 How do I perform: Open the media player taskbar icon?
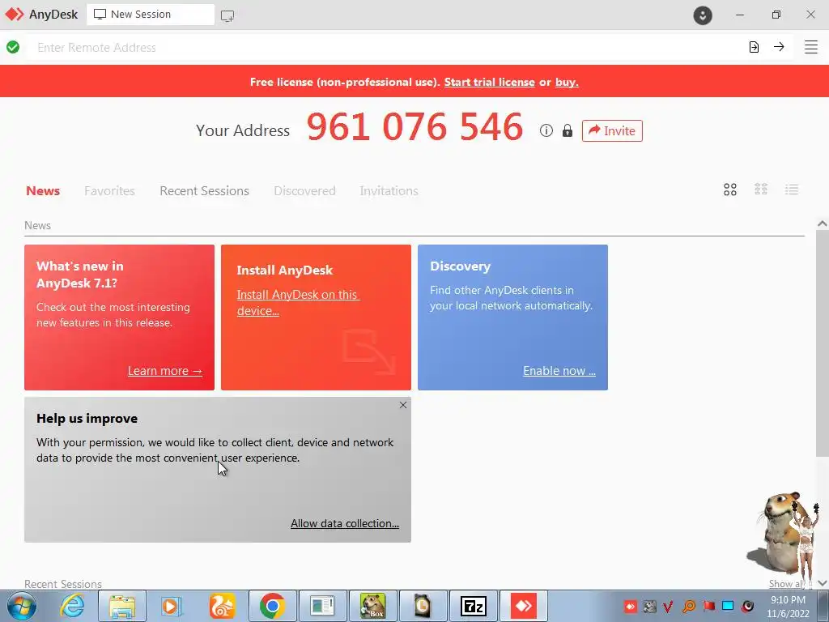pos(171,606)
